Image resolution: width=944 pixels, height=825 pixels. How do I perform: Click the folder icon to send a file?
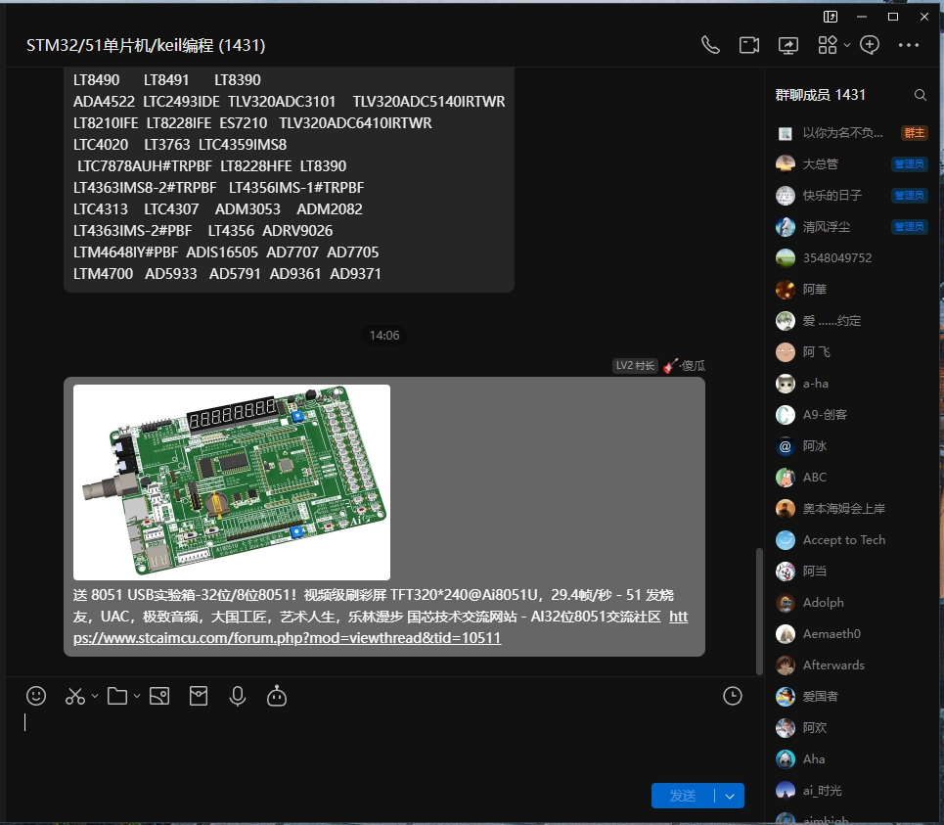[116, 696]
